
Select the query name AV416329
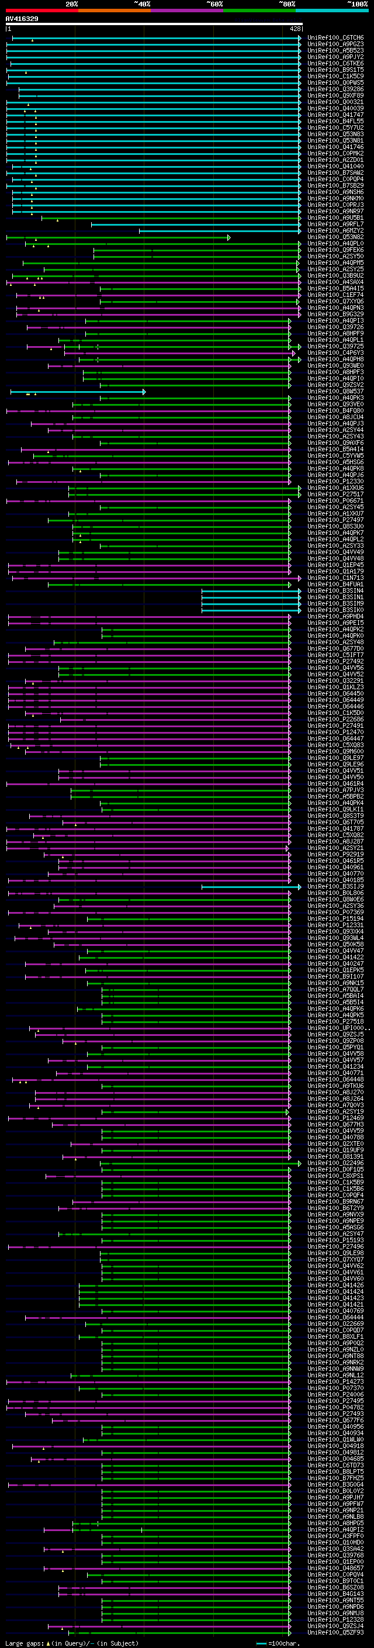point(22,19)
